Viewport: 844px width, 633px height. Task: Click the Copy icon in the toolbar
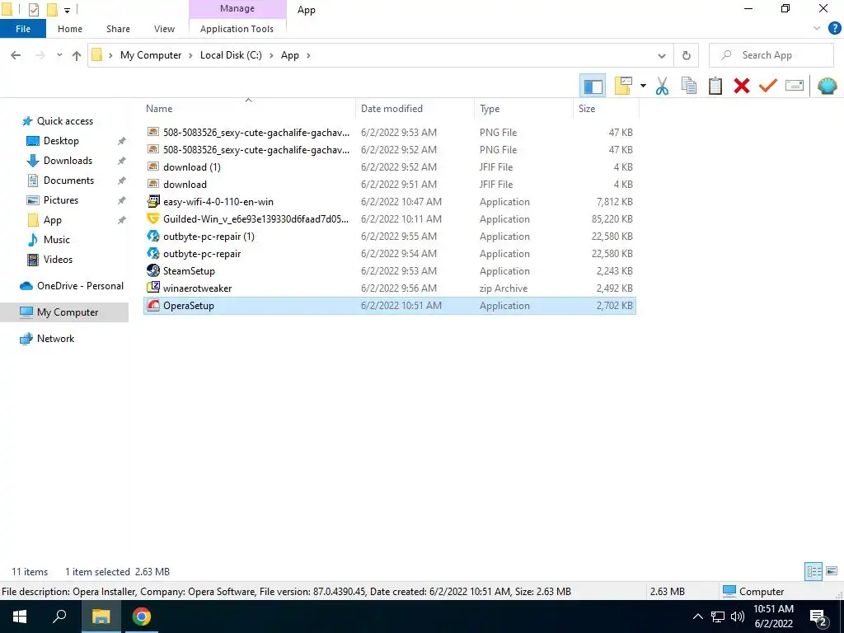coord(689,86)
